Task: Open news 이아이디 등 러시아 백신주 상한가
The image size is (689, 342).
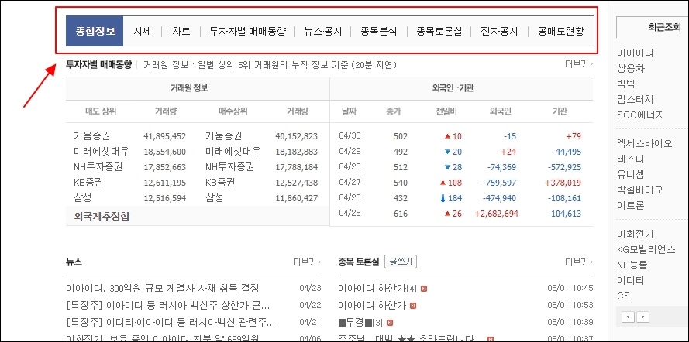Action: 168,305
